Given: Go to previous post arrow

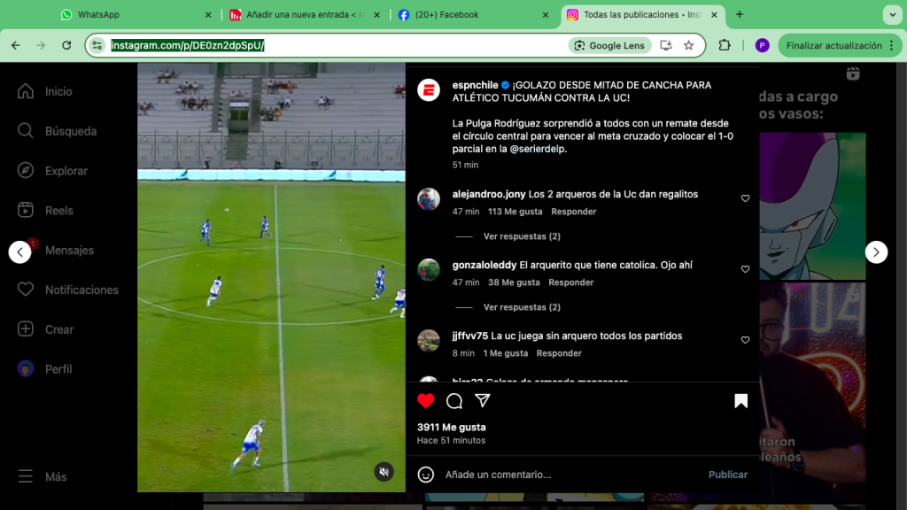Looking at the screenshot, I should point(19,252).
